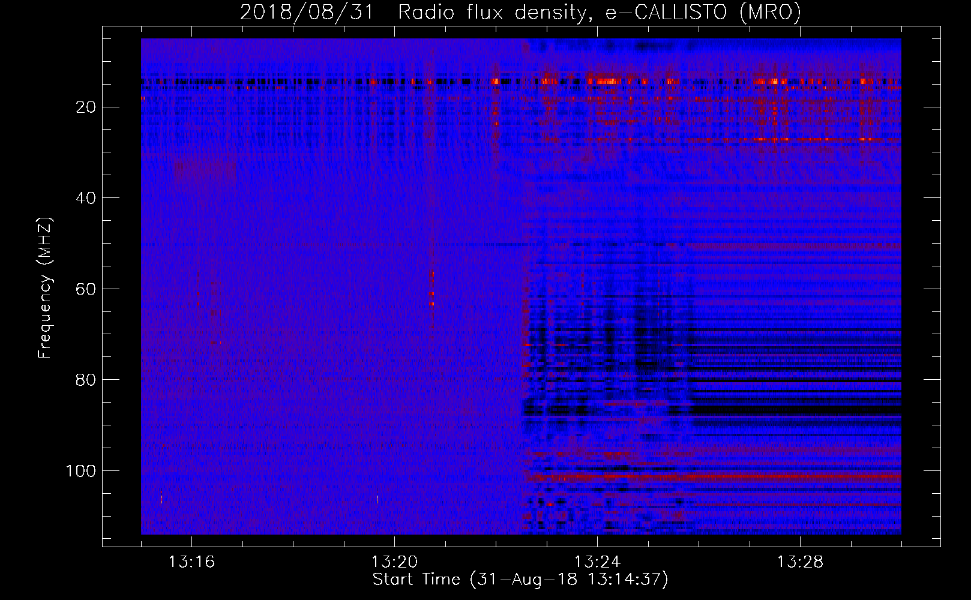Click the 13:28 time tick label
The image size is (971, 600).
[800, 562]
